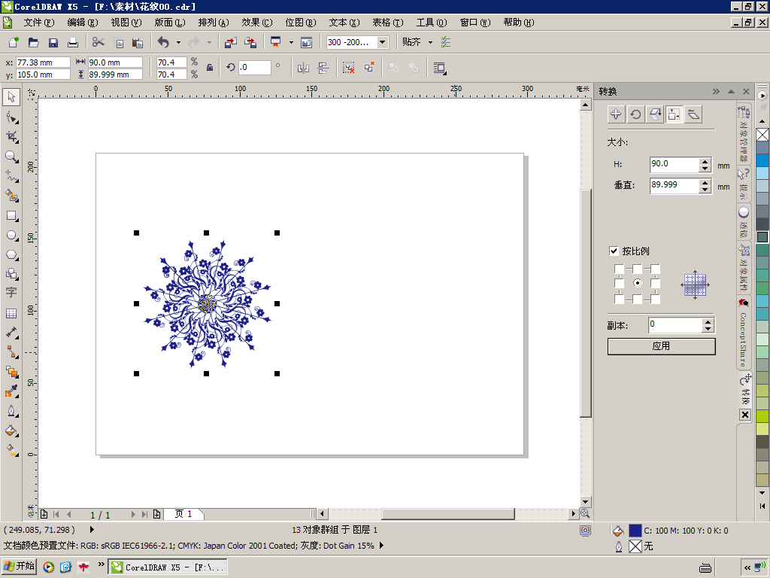
Task: Toggle the lock ratio padlock
Action: (x=210, y=68)
